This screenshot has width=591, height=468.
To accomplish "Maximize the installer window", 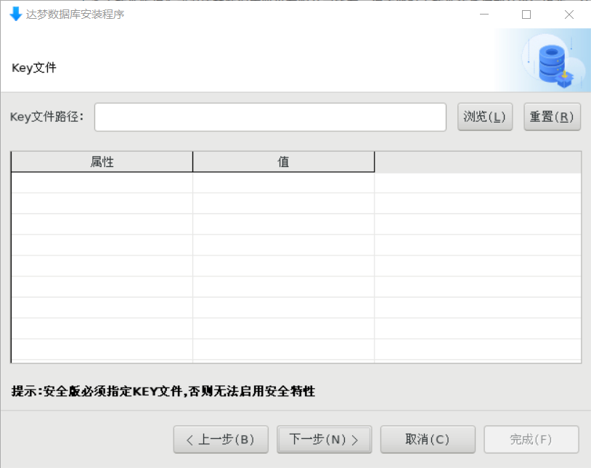I will point(526,15).
